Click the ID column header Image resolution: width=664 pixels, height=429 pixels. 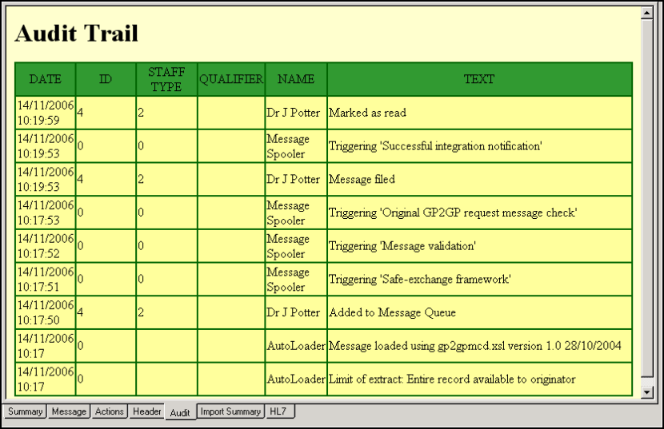pyautogui.click(x=106, y=79)
